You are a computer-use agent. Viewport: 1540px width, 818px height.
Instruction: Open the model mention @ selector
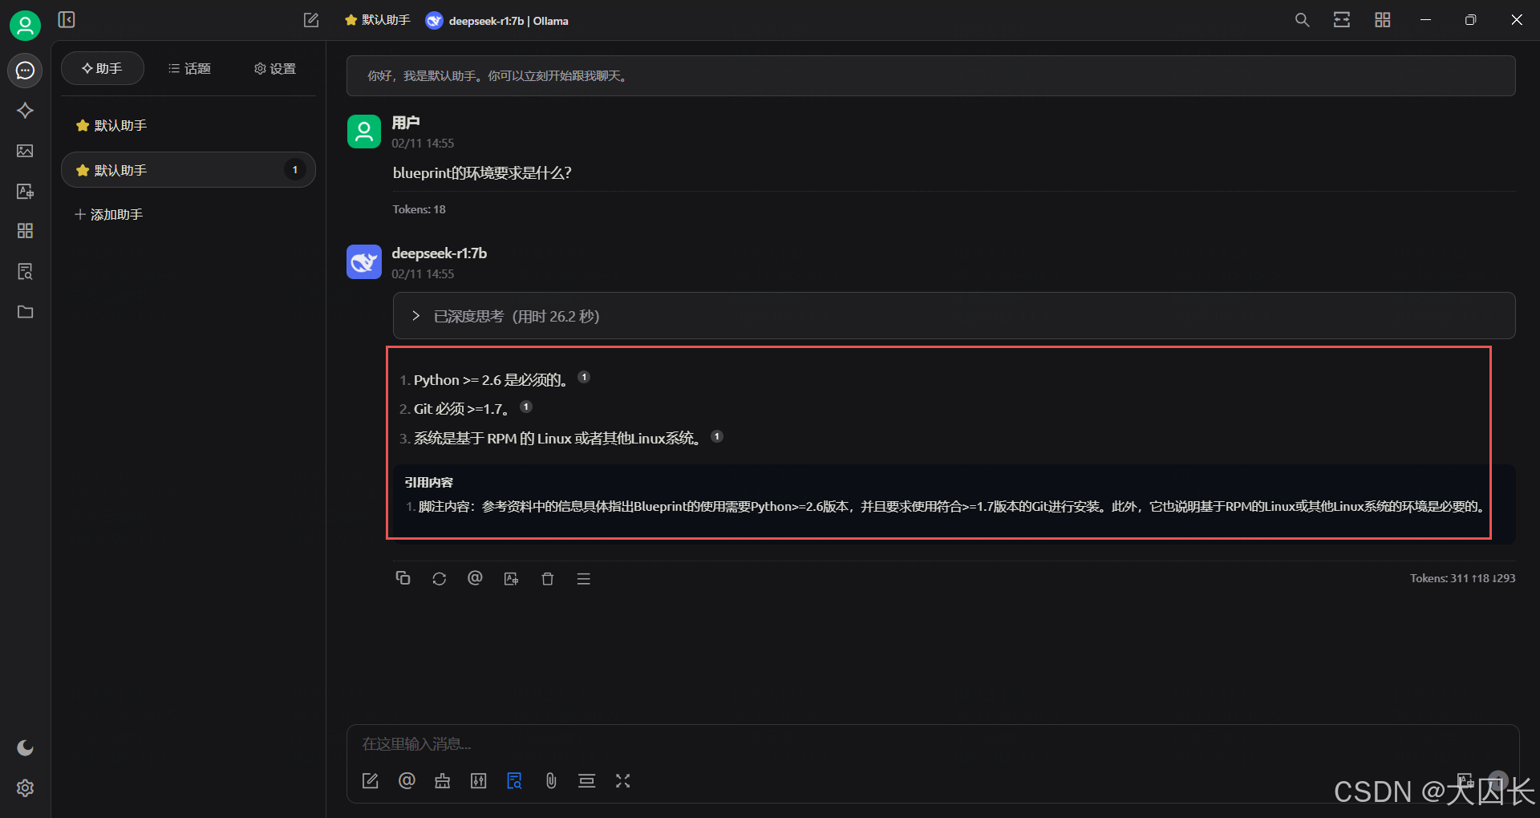407,780
